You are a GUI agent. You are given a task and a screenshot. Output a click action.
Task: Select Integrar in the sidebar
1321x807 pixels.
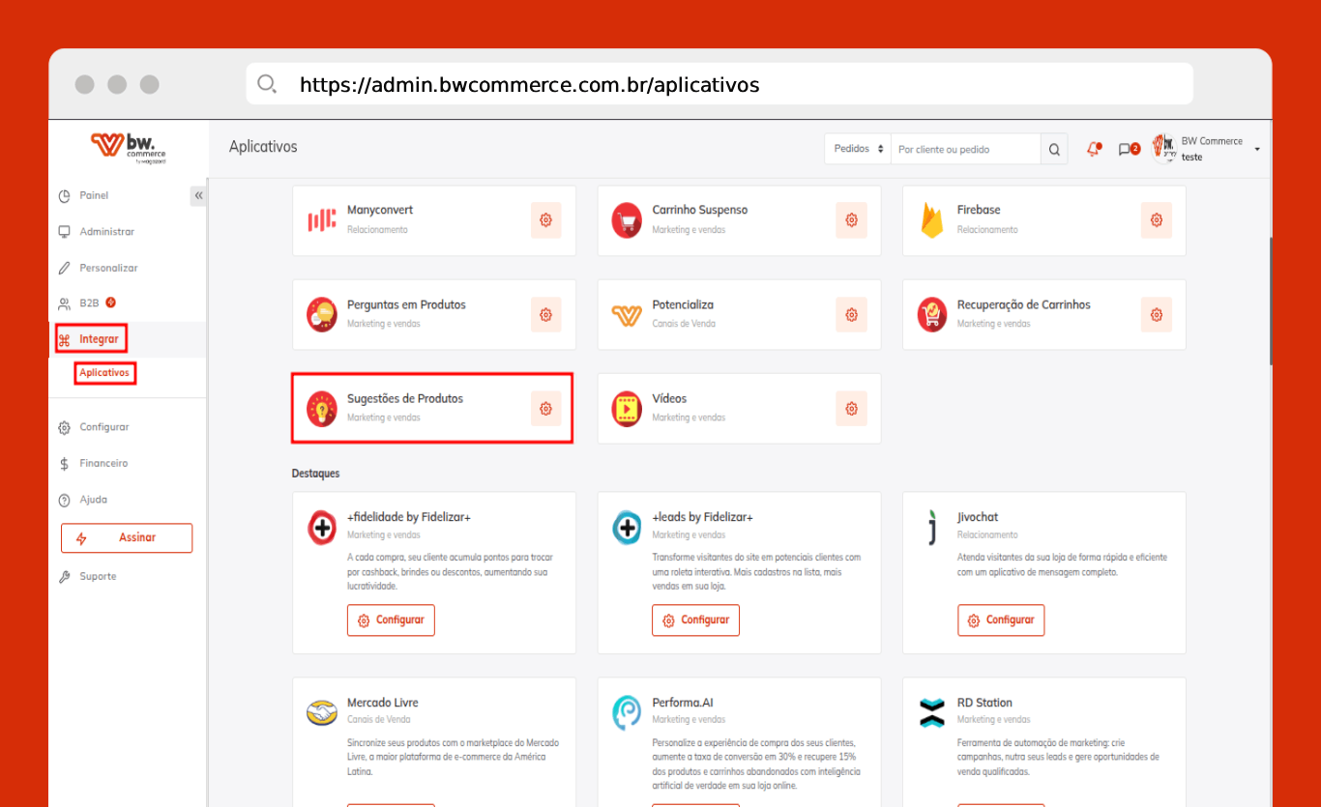pos(91,339)
